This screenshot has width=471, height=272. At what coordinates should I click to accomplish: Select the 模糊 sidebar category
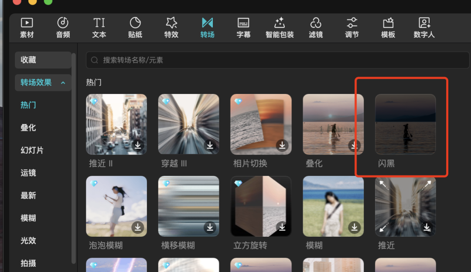[28, 218]
